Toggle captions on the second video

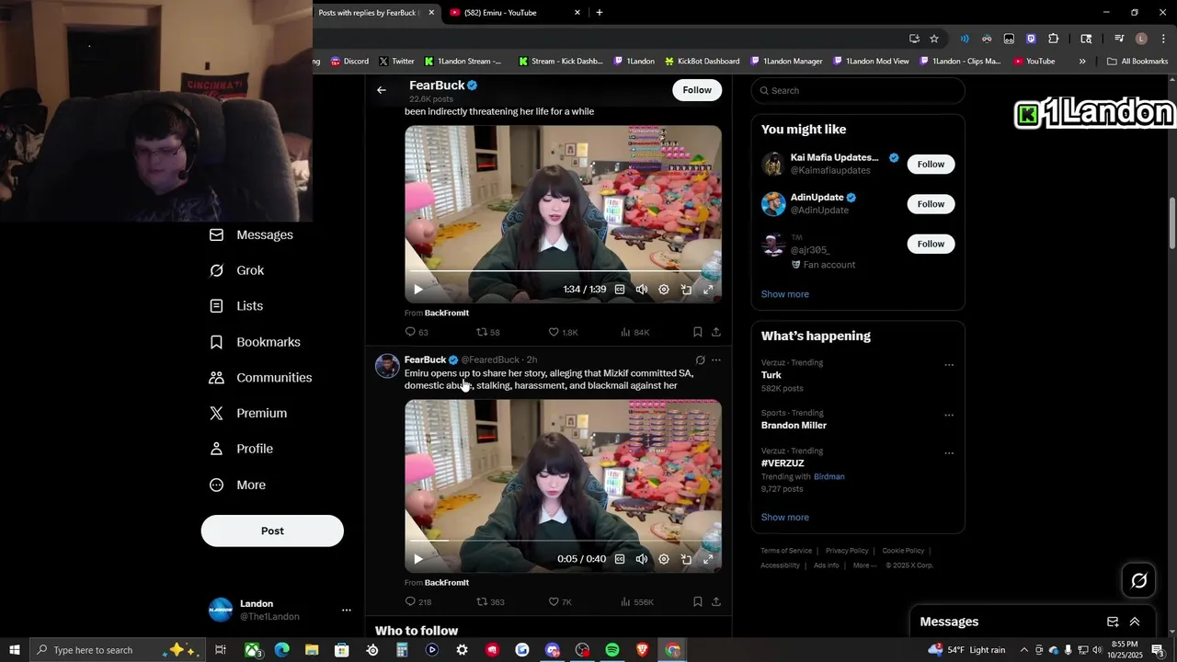(x=620, y=559)
